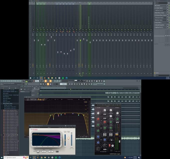Open the mixer input routing dropdown at top
The width and height of the screenshot is (170, 159).
161,3
